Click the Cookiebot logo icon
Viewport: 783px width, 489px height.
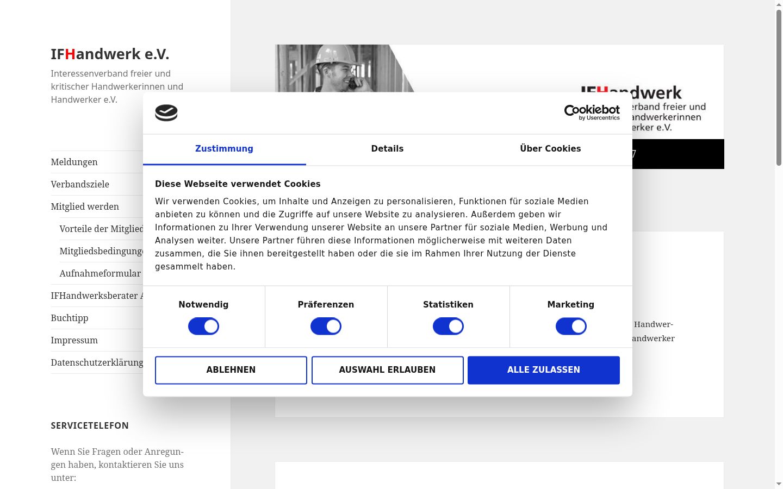click(166, 113)
